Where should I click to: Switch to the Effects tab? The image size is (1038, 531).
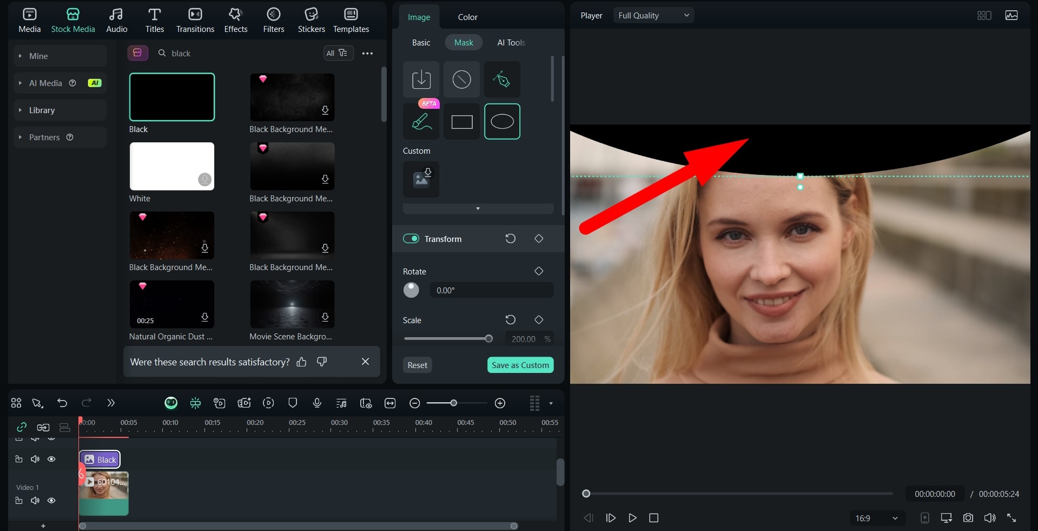click(235, 21)
